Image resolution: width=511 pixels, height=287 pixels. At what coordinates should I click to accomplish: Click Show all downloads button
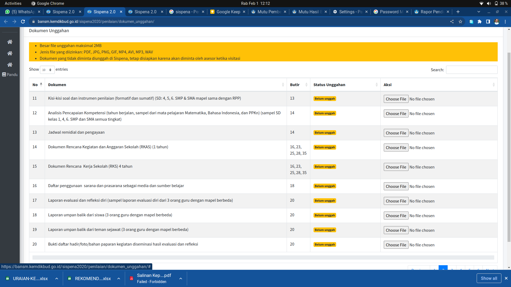(x=489, y=278)
